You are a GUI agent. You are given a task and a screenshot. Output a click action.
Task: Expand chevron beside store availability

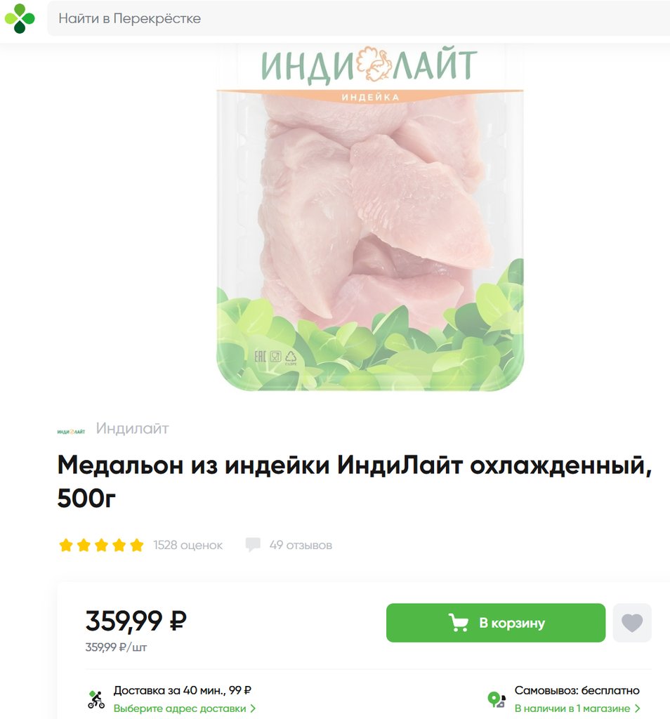point(637,708)
